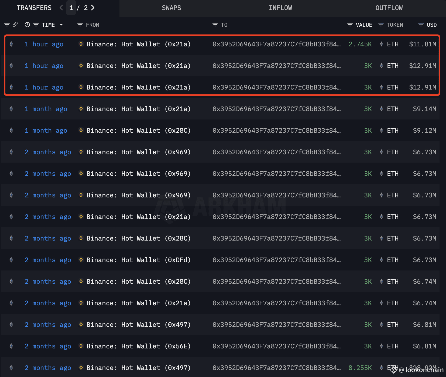Open '1 month ago' link on $9.12M row
Viewport: 446px width, 377px height.
46,131
